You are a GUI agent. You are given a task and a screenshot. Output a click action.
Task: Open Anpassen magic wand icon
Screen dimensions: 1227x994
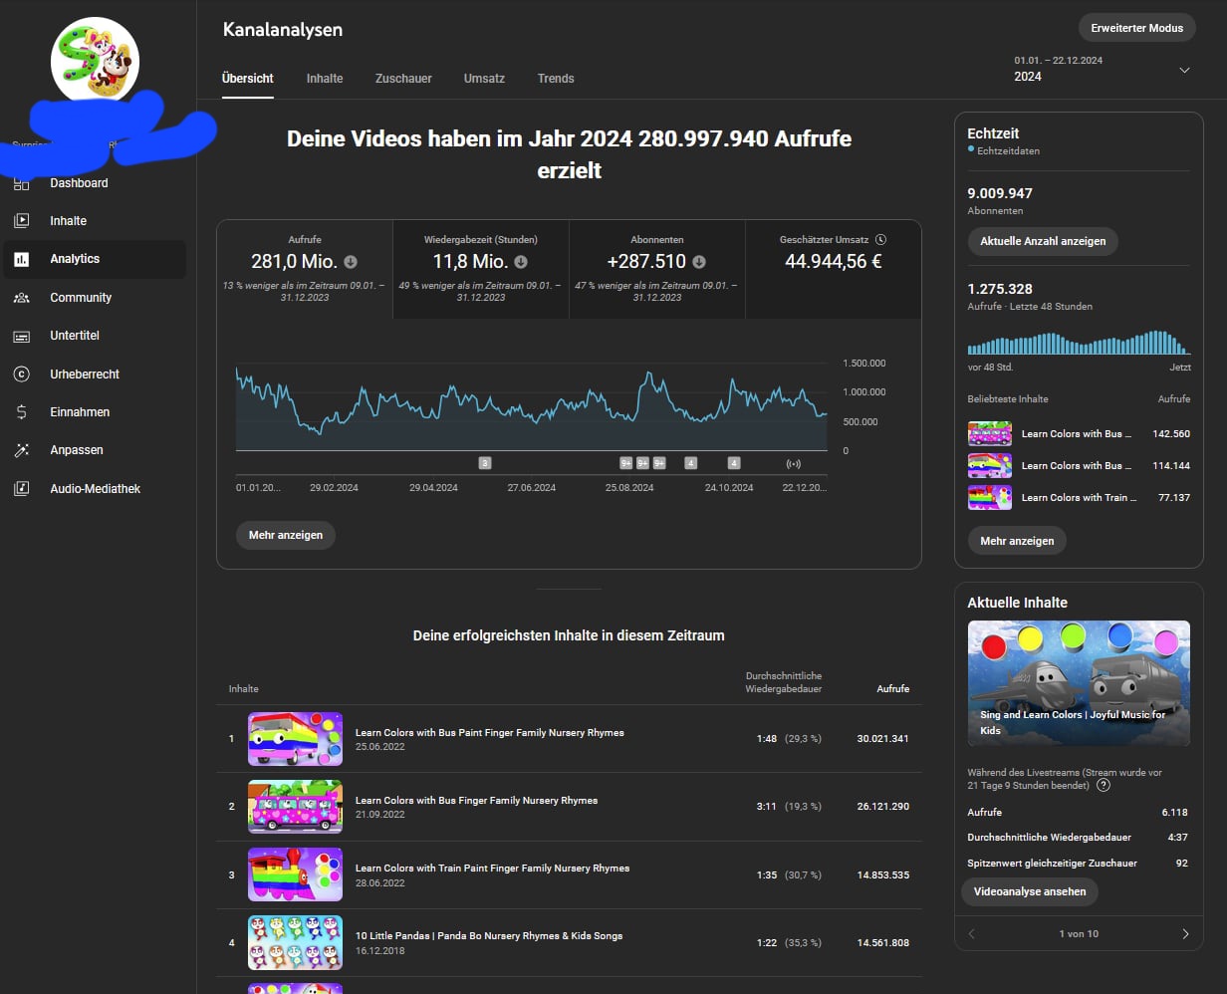click(21, 450)
